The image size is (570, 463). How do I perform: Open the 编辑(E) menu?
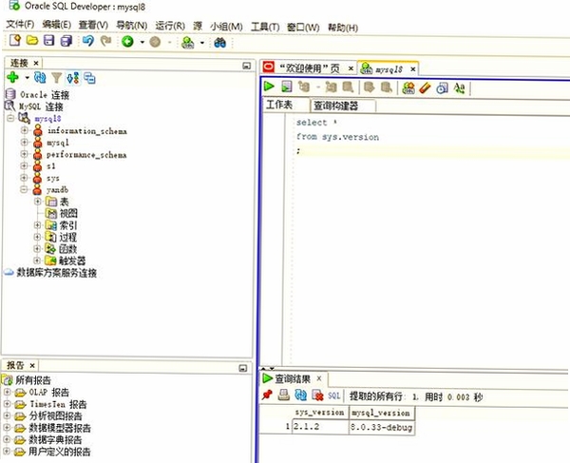[x=56, y=25]
